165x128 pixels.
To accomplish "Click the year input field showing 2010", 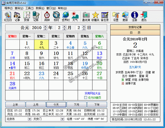I will tap(37, 28).
